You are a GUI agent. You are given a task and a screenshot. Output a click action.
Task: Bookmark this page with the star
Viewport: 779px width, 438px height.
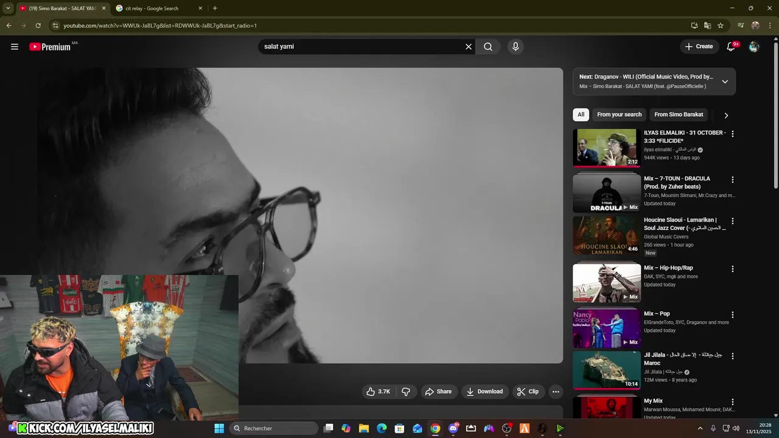coord(721,26)
